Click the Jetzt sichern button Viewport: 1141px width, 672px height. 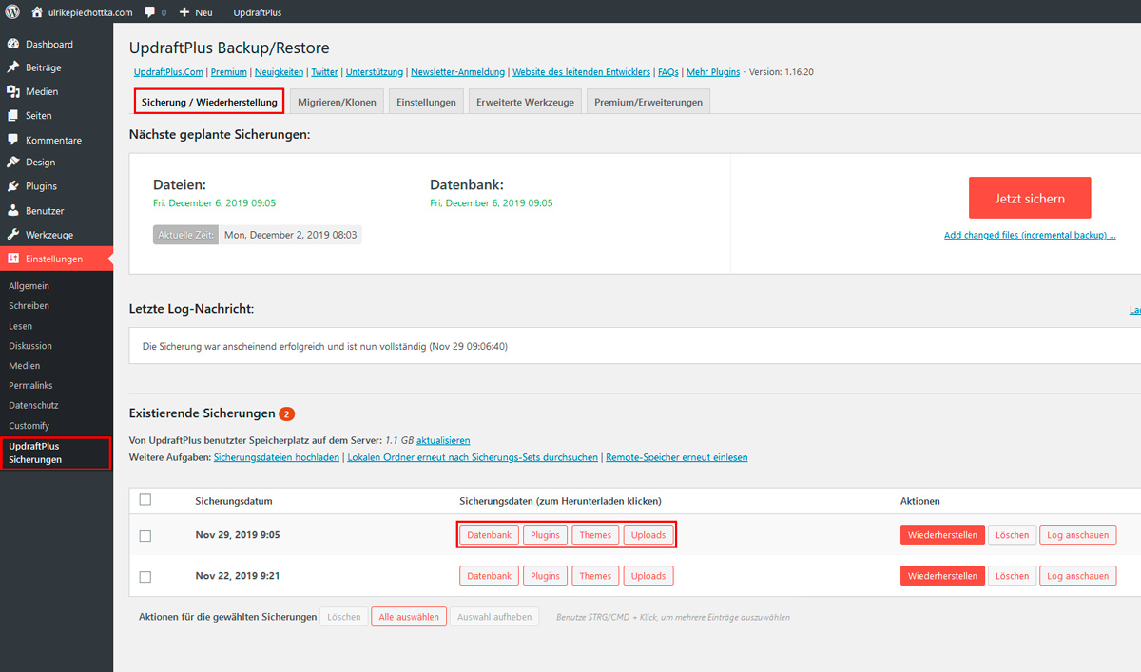1030,199
